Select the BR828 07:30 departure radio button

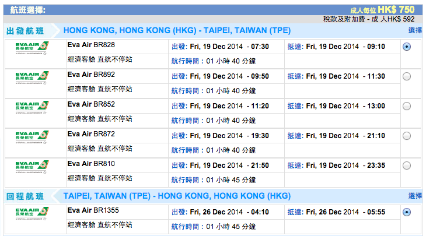click(x=406, y=47)
